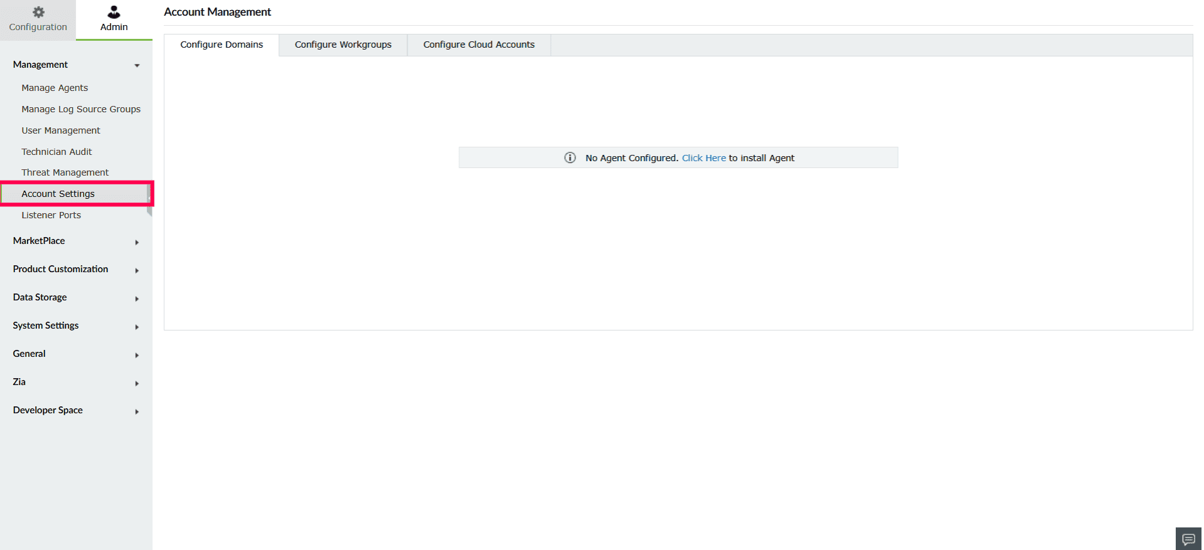
Task: Expand the Data Storage section
Action: click(x=76, y=297)
